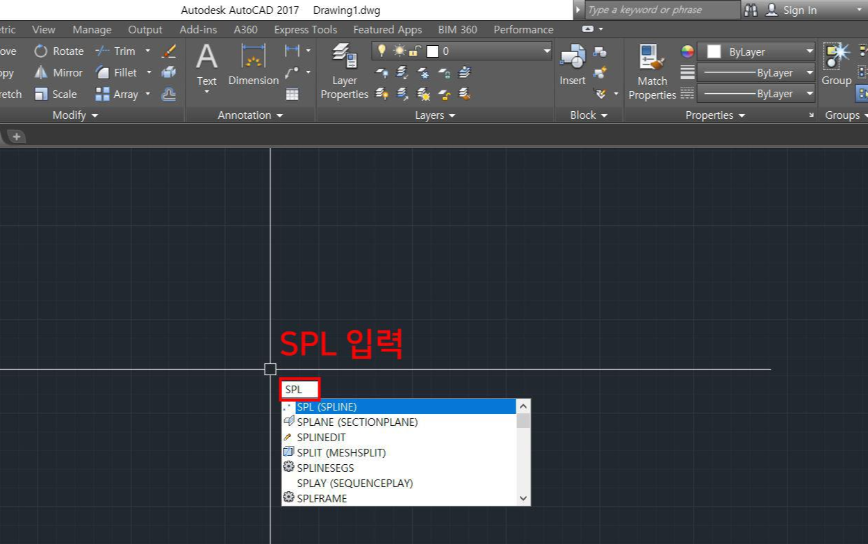Activate the Trim command
The height and width of the screenshot is (544, 868).
pyautogui.click(x=122, y=51)
